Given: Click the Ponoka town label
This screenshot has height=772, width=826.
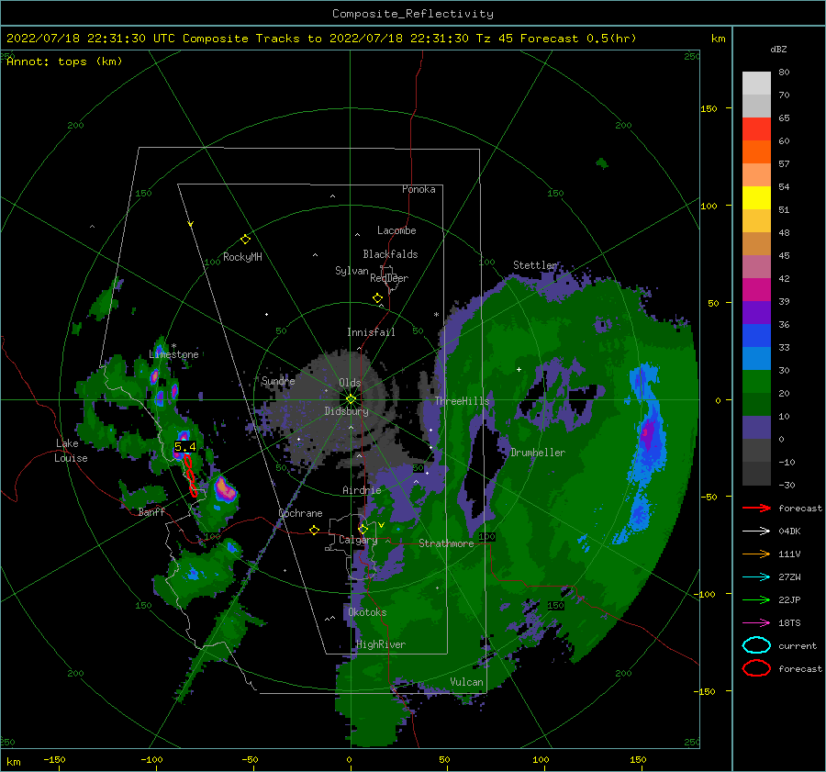Looking at the screenshot, I should pyautogui.click(x=419, y=189).
